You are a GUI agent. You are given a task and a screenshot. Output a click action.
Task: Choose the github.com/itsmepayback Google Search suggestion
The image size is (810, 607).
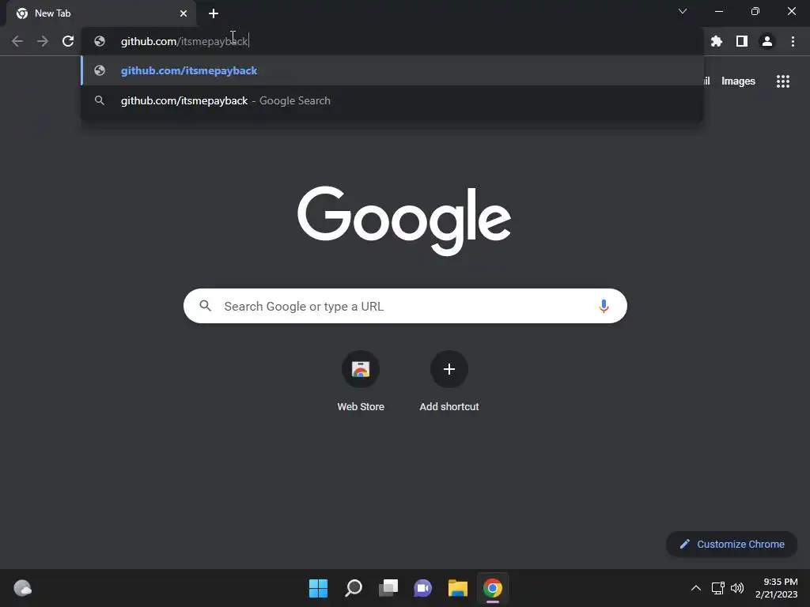(392, 100)
